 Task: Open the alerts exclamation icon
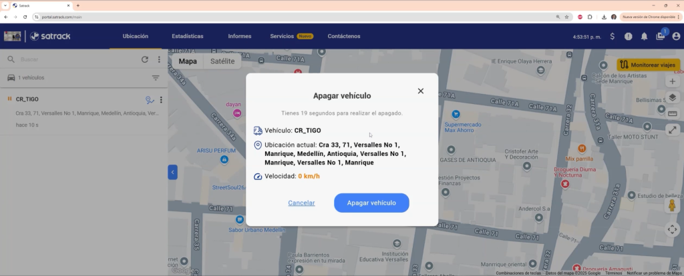[x=628, y=37]
